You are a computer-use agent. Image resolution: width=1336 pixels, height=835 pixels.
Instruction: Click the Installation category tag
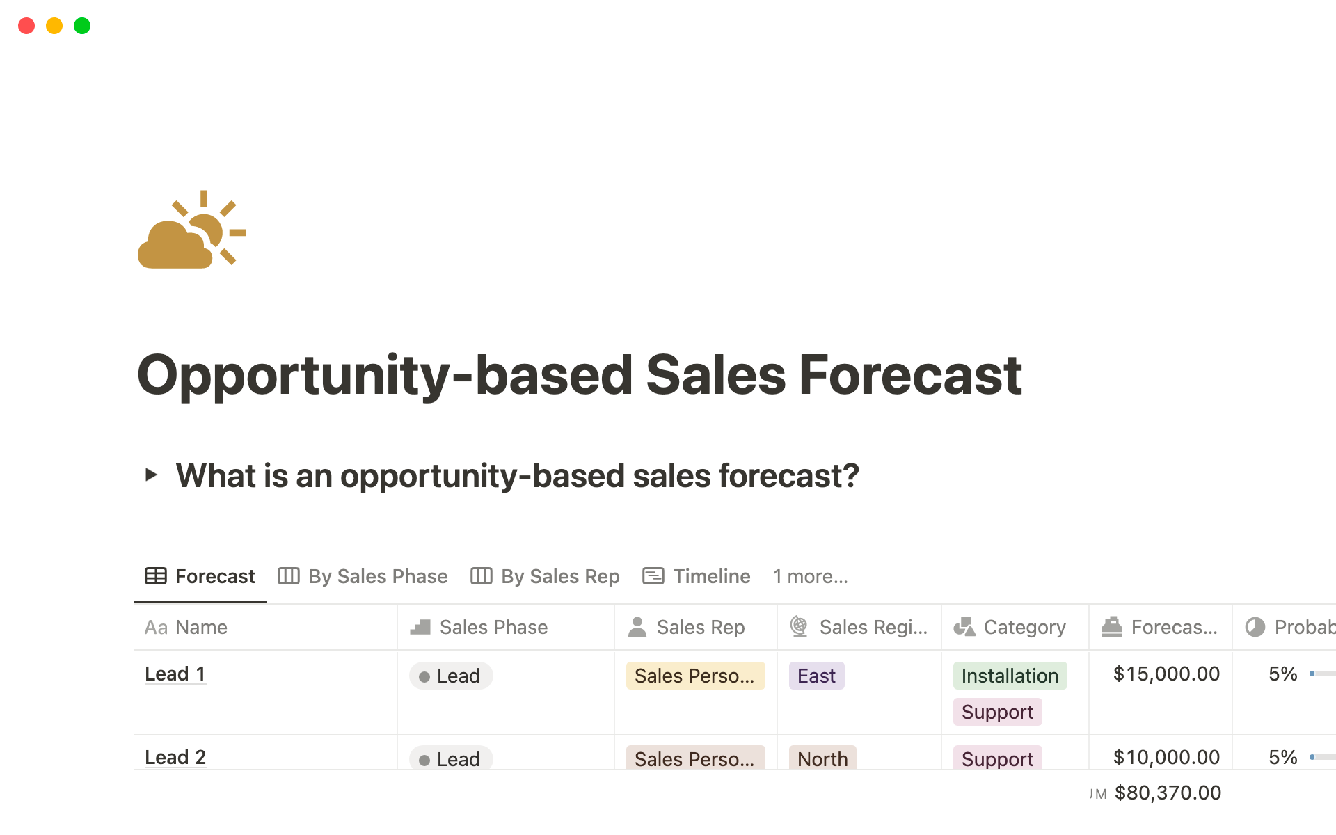pos(1009,676)
